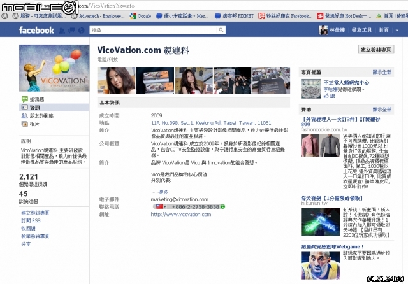Click sidebar 建立粉絲專頁 link
408x284 pixels.
coord(35,213)
